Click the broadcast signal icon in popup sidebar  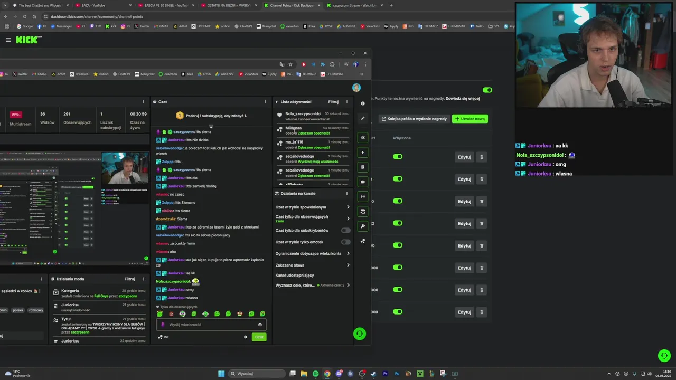[x=362, y=196]
